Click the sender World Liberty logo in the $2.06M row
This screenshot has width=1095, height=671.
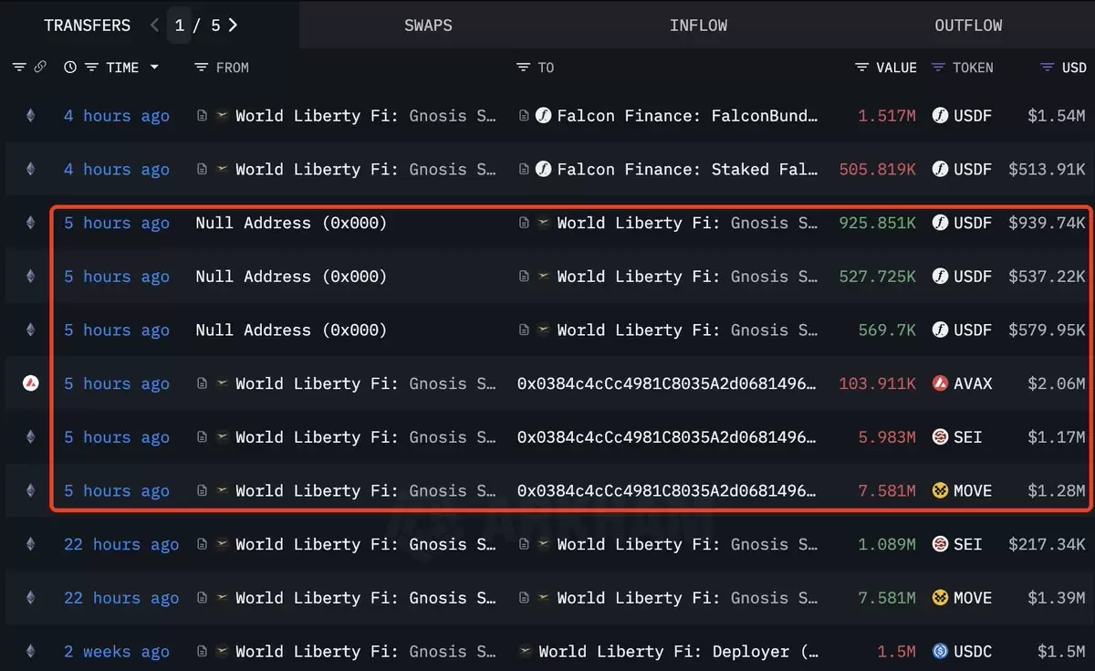coord(222,384)
